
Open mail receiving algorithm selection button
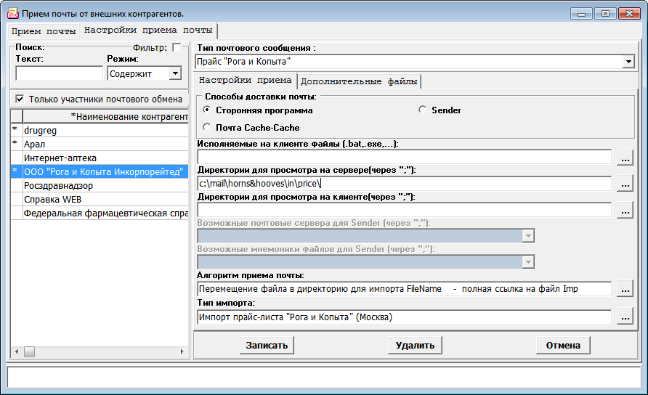(x=625, y=289)
